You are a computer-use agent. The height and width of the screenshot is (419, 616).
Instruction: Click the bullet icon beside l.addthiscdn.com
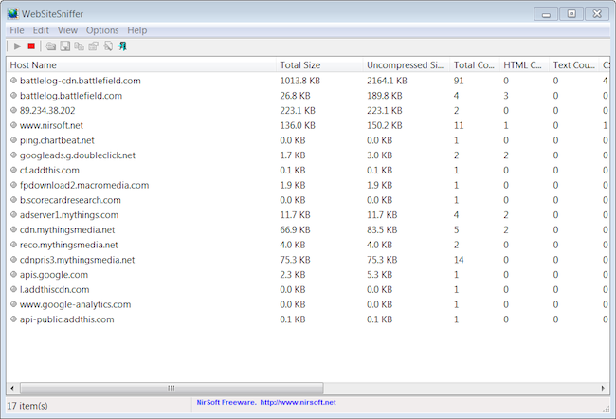pos(14,289)
